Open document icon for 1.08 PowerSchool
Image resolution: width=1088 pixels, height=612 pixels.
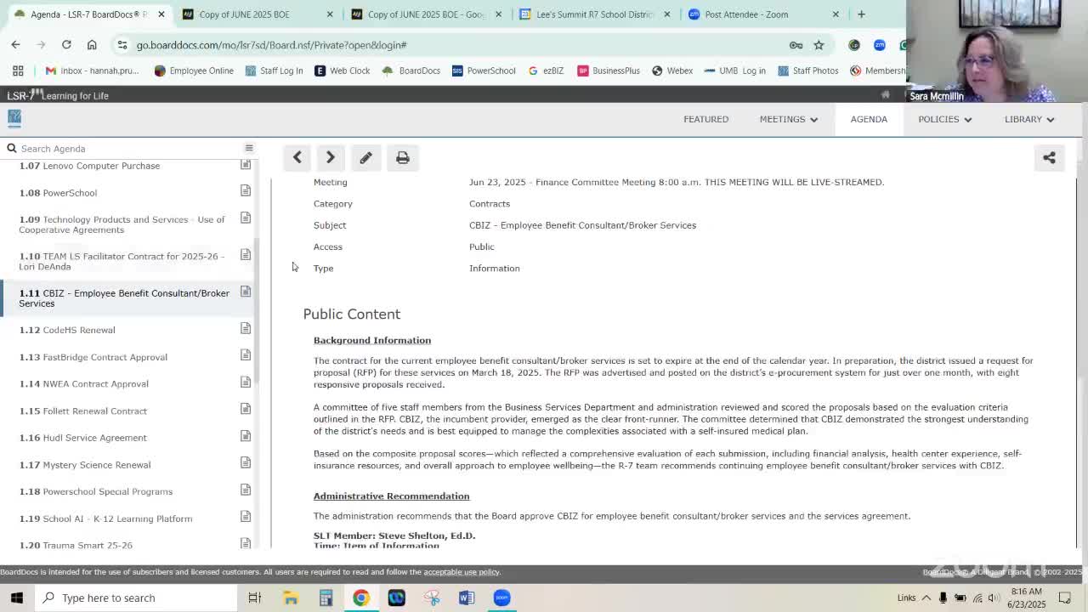click(x=245, y=190)
